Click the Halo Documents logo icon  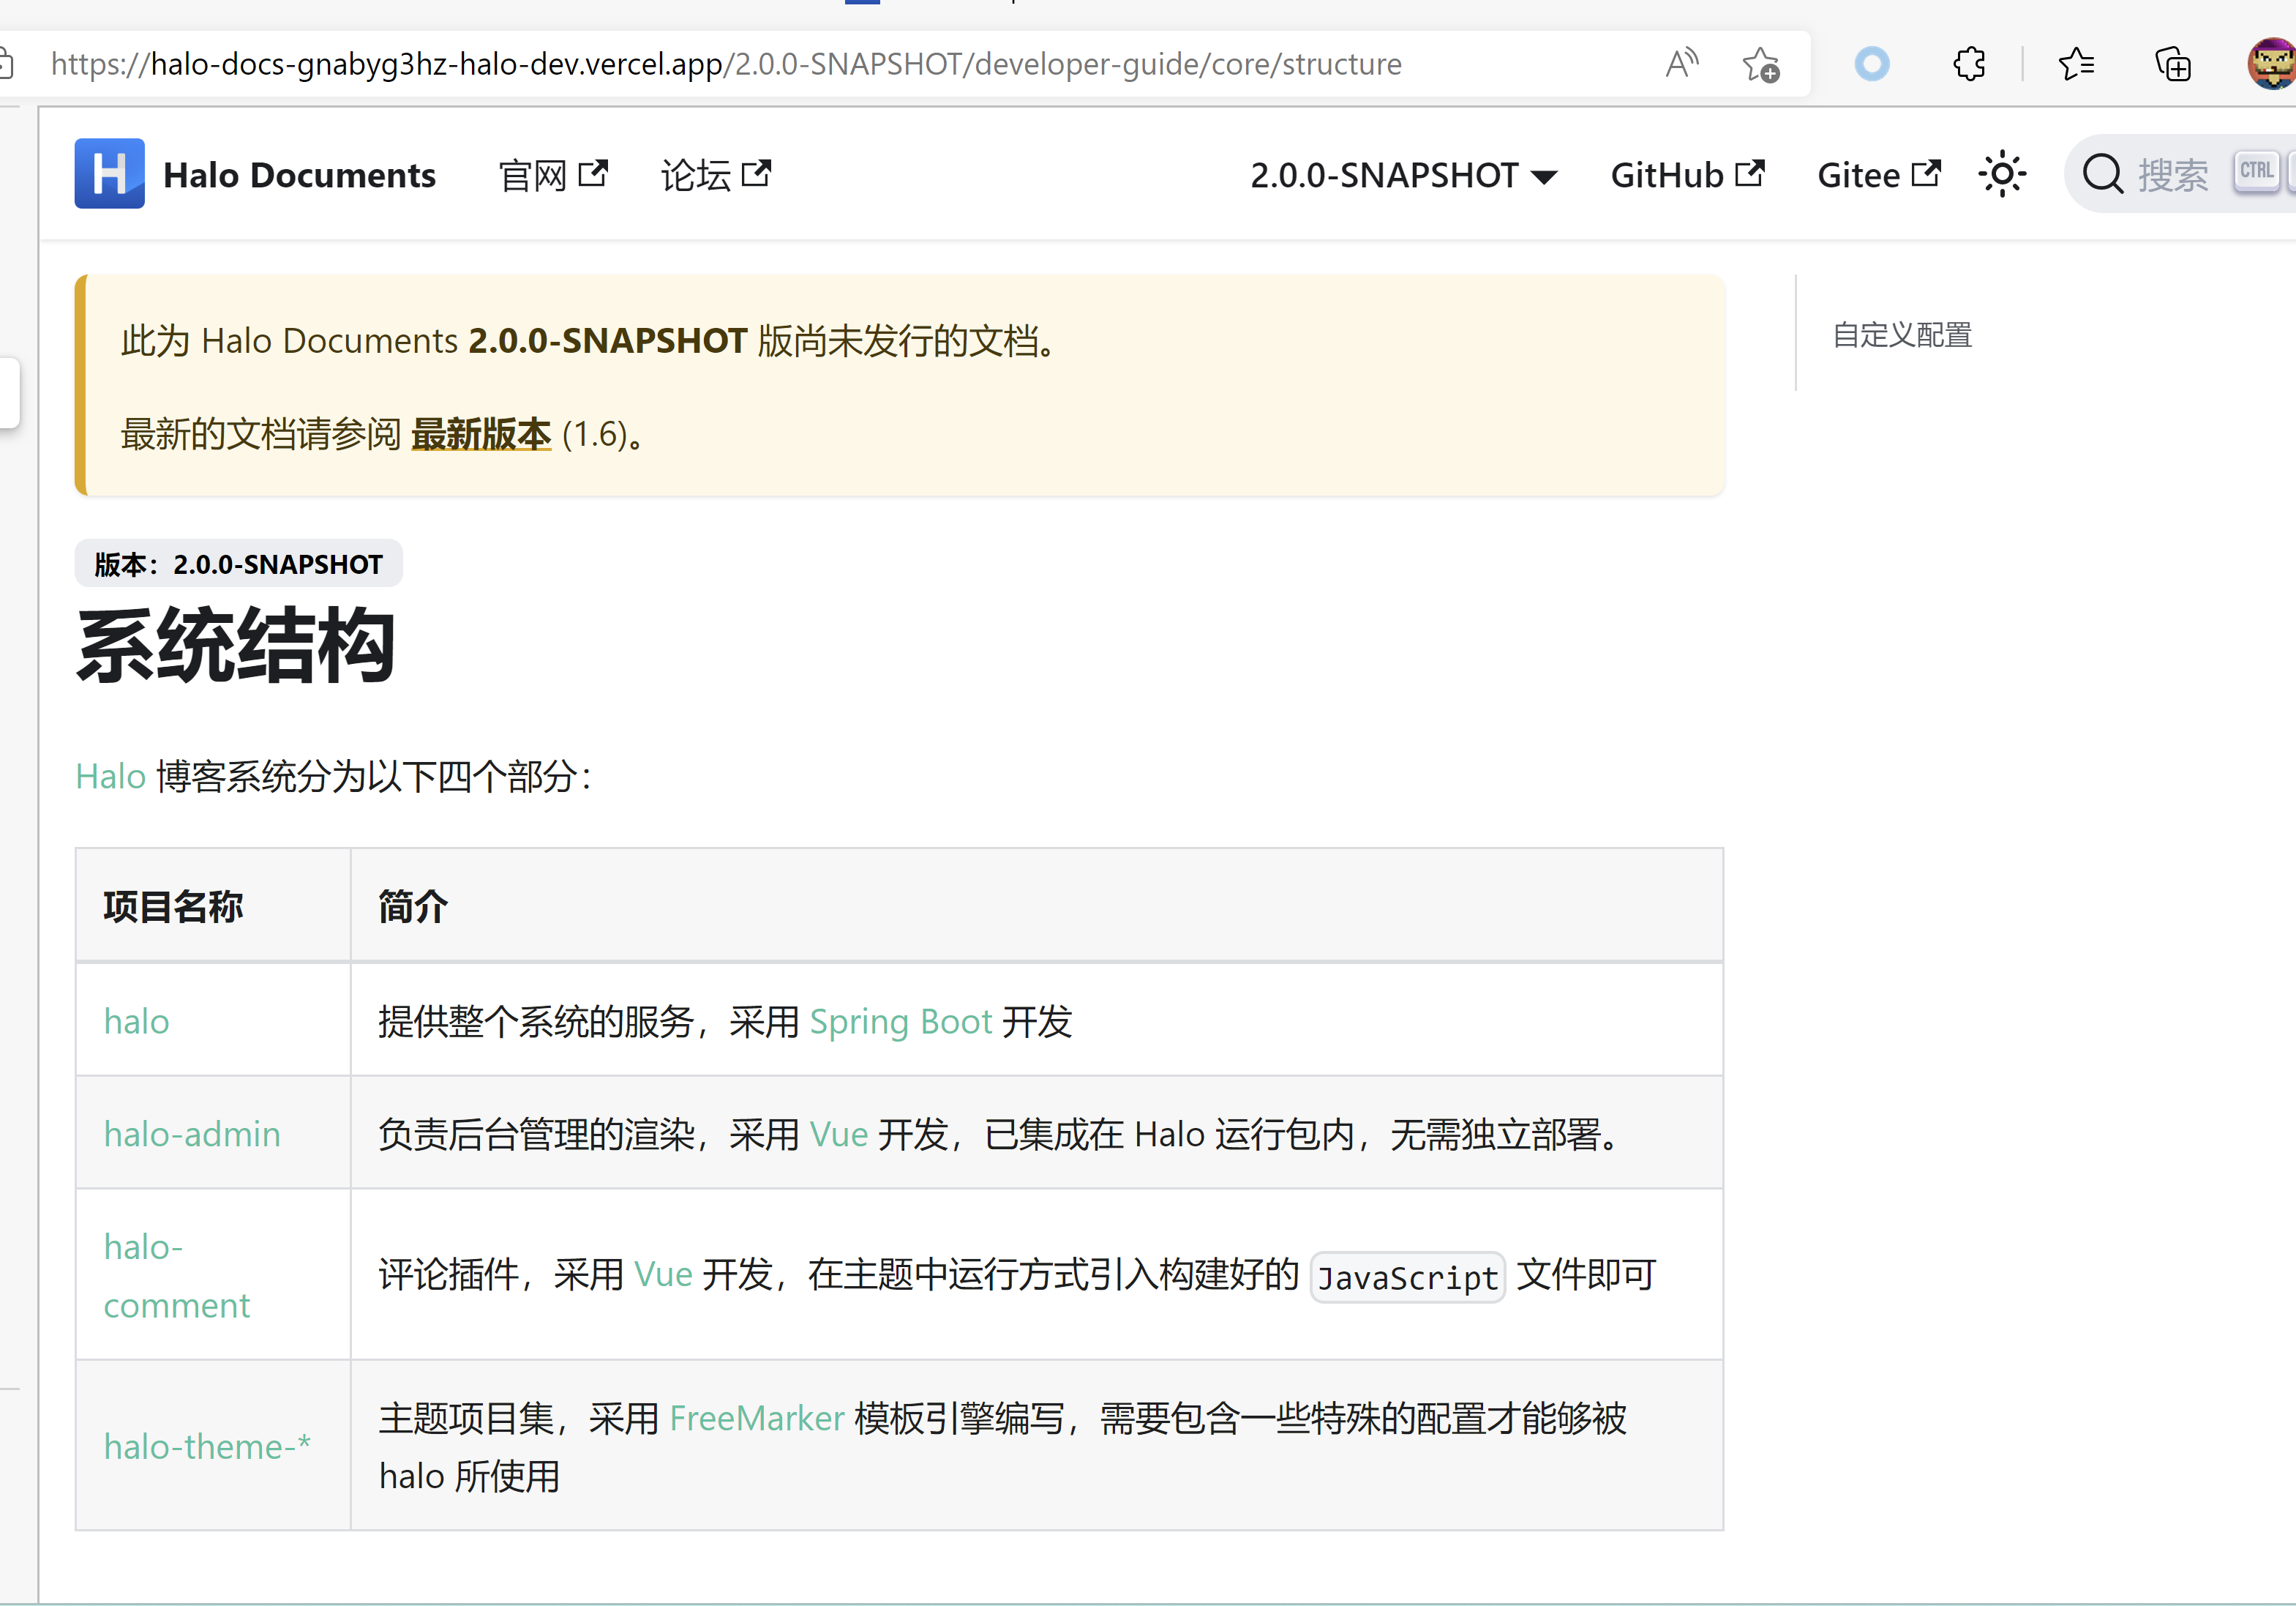click(110, 173)
